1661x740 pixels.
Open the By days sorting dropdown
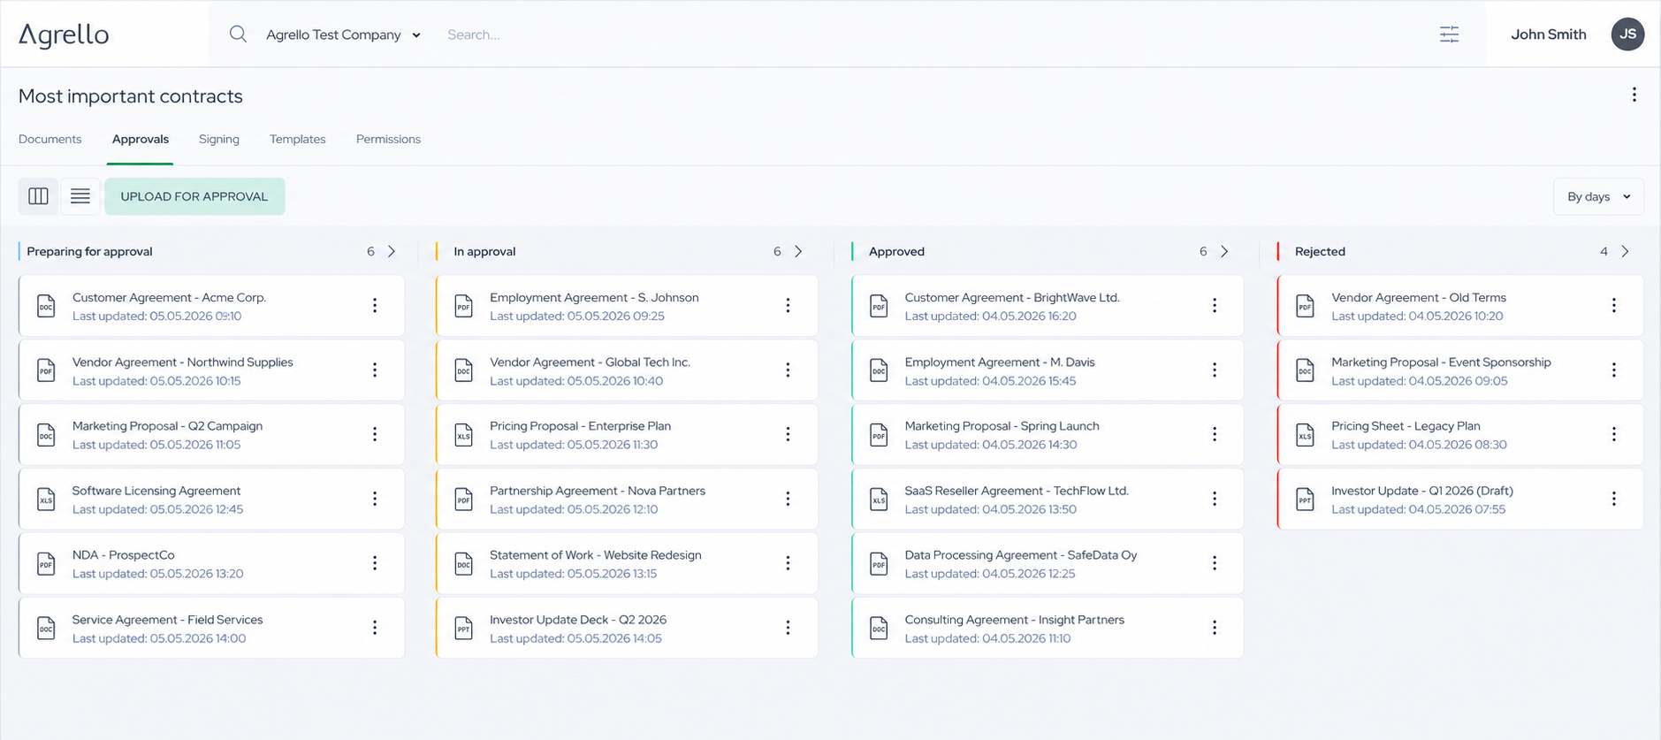pos(1598,196)
